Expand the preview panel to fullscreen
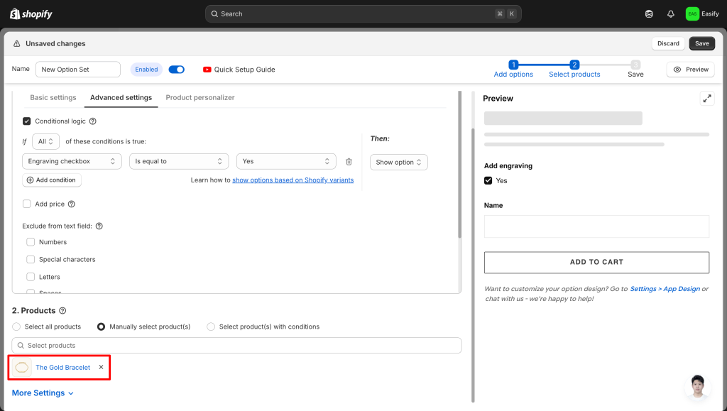 tap(706, 99)
